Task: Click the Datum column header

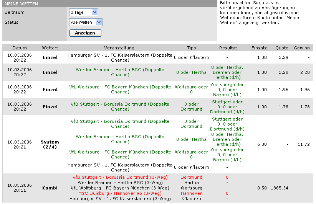Action: click(20, 48)
